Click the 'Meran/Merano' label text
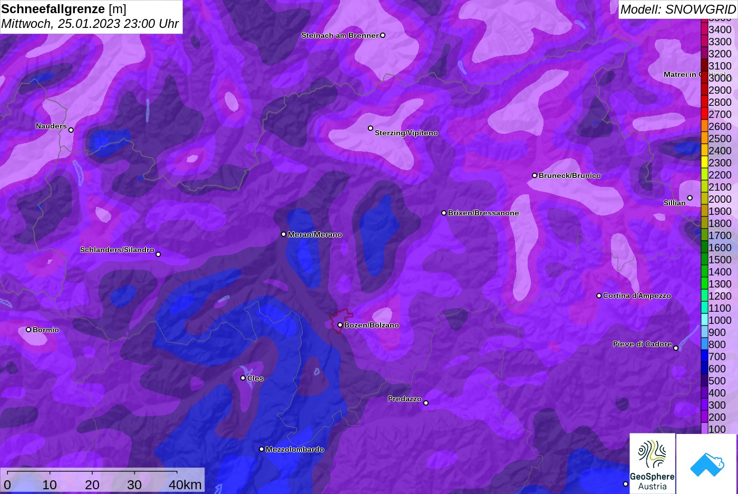Viewport: 738px width, 494px height. pos(315,234)
